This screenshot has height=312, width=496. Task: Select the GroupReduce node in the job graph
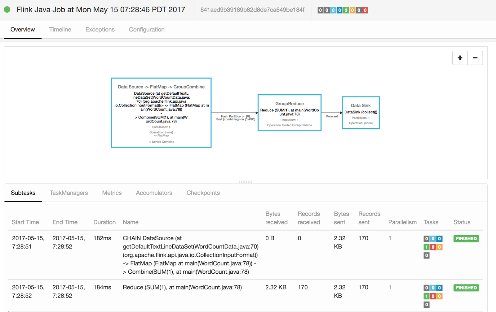tap(289, 113)
